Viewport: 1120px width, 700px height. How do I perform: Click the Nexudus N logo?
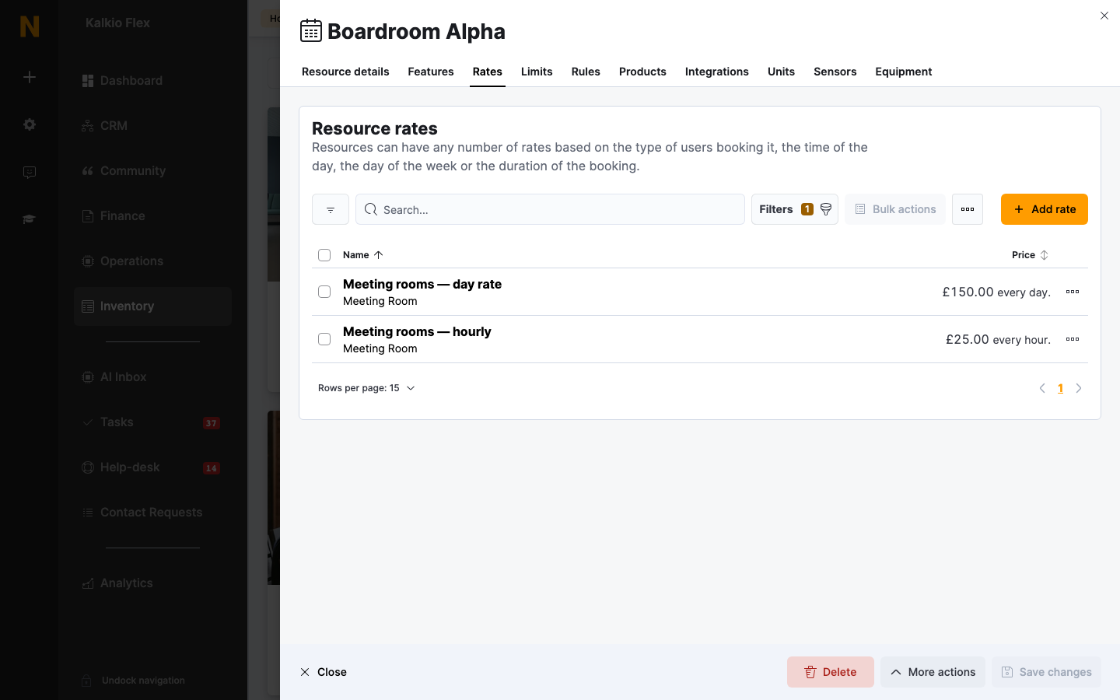point(30,26)
